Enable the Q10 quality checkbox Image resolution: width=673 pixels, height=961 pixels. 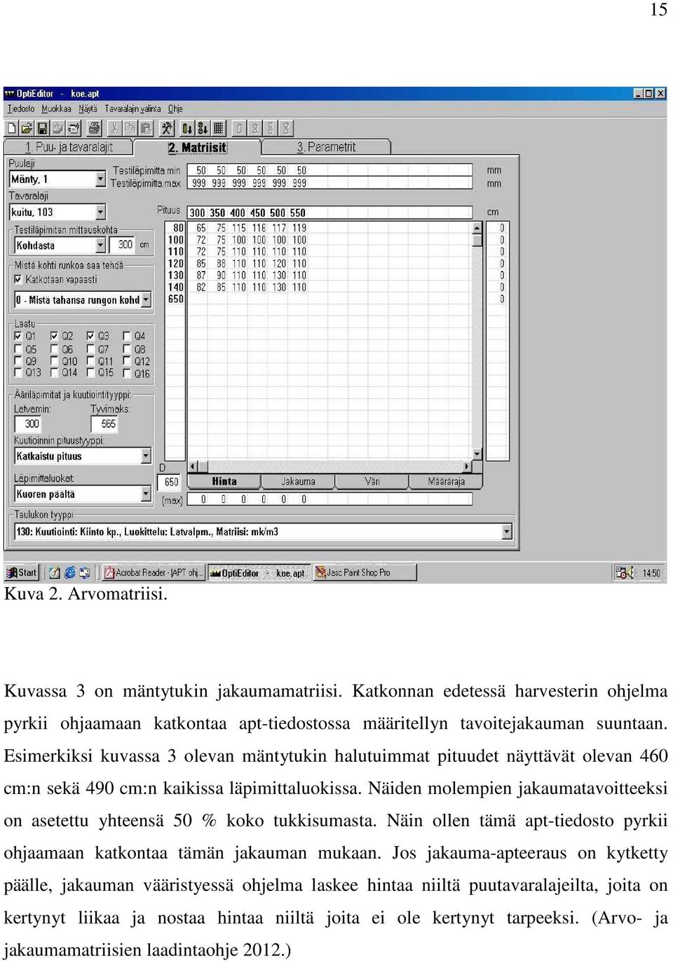[55, 361]
